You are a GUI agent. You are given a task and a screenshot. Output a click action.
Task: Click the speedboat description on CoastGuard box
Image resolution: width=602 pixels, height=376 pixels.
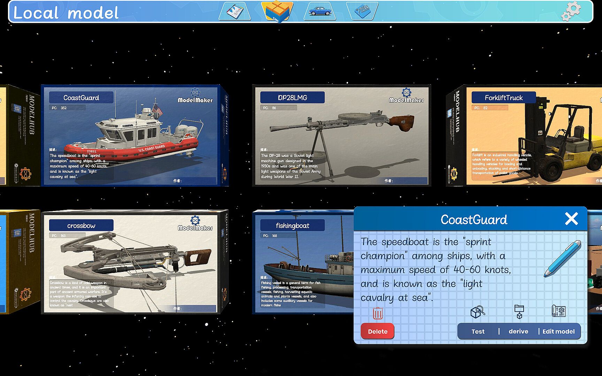click(x=79, y=166)
